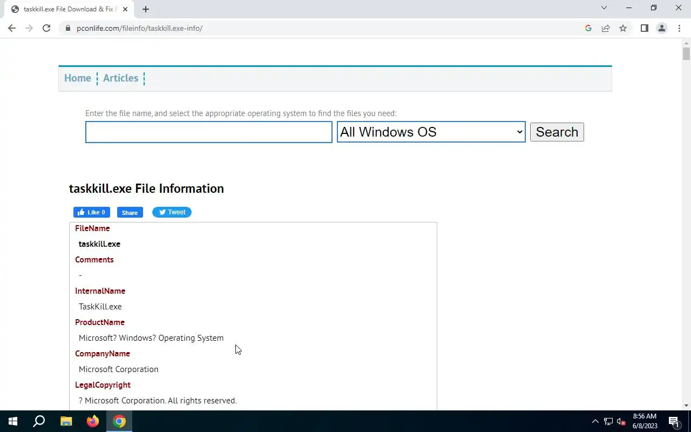Show hidden system tray icons
This screenshot has width=691, height=432.
pos(595,421)
